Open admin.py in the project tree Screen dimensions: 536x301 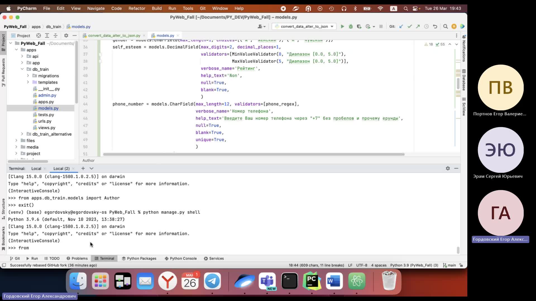tap(47, 95)
